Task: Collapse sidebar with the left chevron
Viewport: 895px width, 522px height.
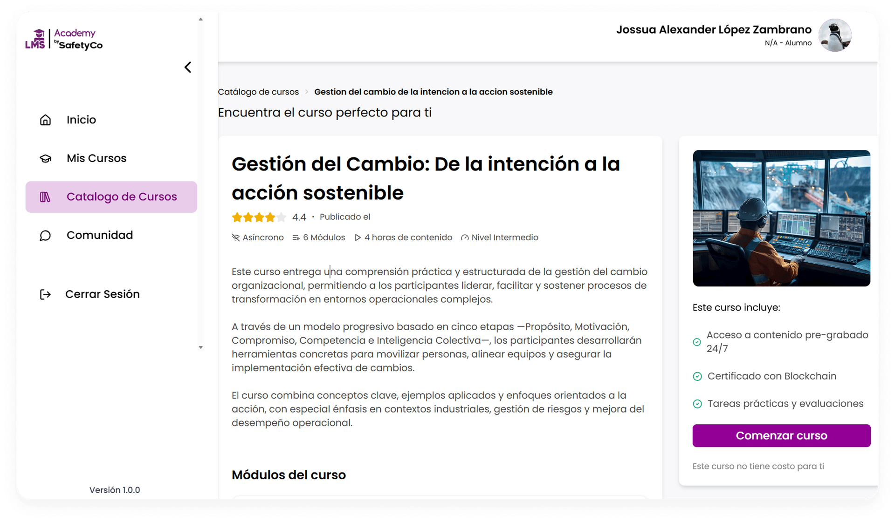Action: pyautogui.click(x=188, y=68)
